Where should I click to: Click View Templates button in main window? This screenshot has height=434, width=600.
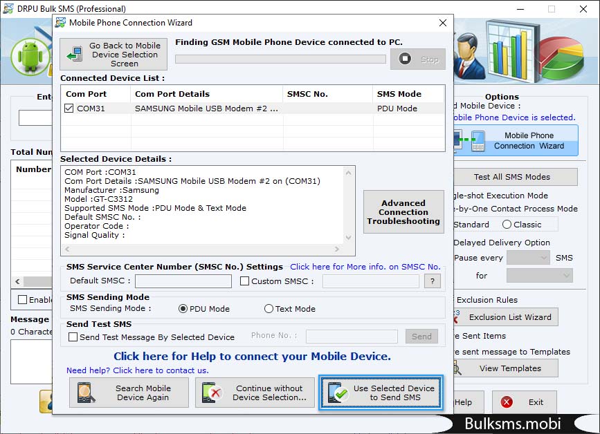[x=505, y=368]
